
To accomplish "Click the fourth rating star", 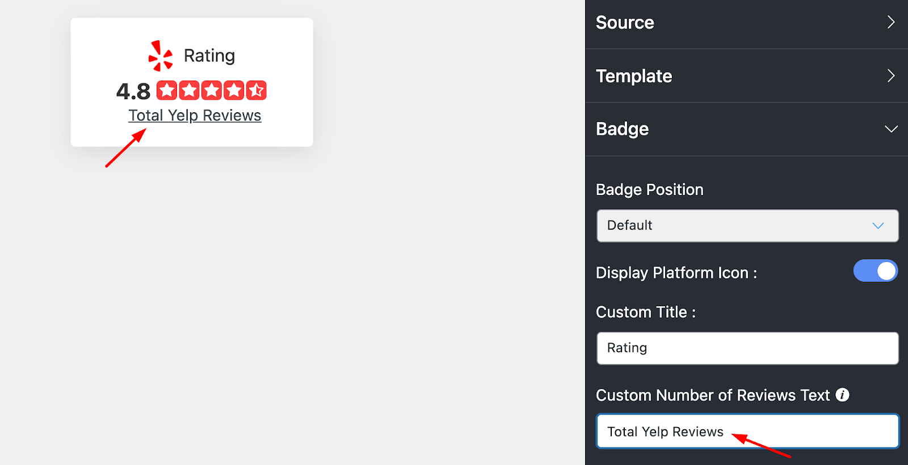I will tap(234, 90).
